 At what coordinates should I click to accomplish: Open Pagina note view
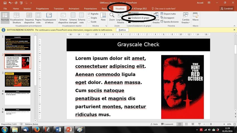point(38,18)
